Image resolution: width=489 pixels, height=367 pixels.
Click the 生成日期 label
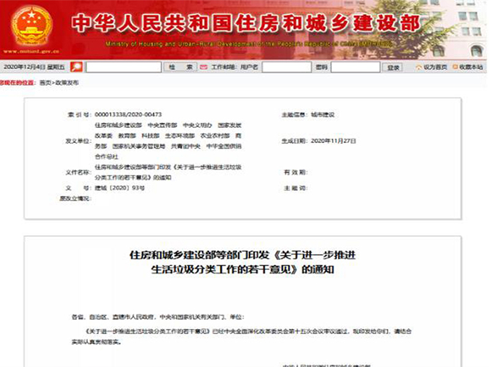click(295, 141)
